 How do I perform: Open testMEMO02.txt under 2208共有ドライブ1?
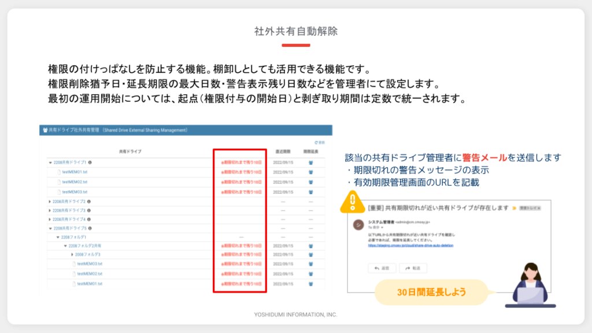click(75, 182)
